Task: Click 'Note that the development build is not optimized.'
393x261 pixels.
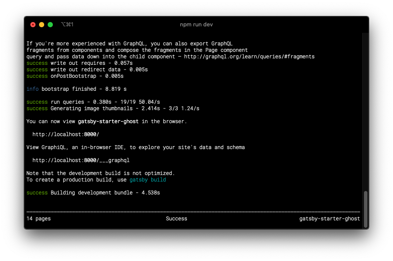Action: tap(101, 173)
